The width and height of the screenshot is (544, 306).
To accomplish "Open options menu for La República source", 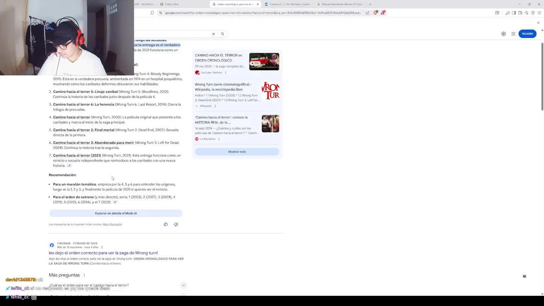I will (219, 139).
